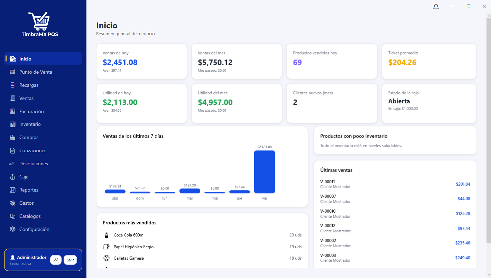
Task: Click the Cotizaciones document icon
Action: point(13,150)
